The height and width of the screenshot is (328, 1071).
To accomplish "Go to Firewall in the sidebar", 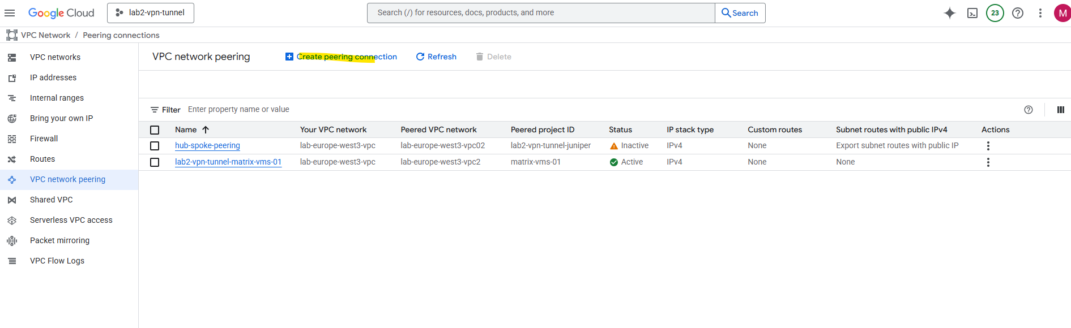I will [44, 139].
